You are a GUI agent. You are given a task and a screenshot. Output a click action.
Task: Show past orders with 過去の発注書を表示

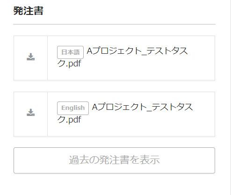pos(114,160)
